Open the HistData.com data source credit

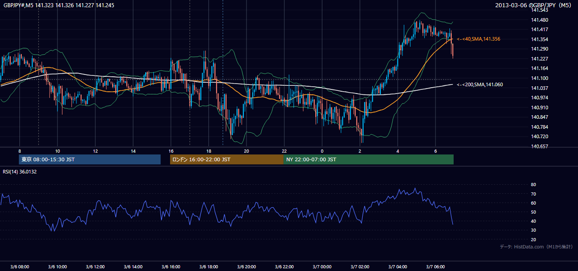pyautogui.click(x=536, y=247)
